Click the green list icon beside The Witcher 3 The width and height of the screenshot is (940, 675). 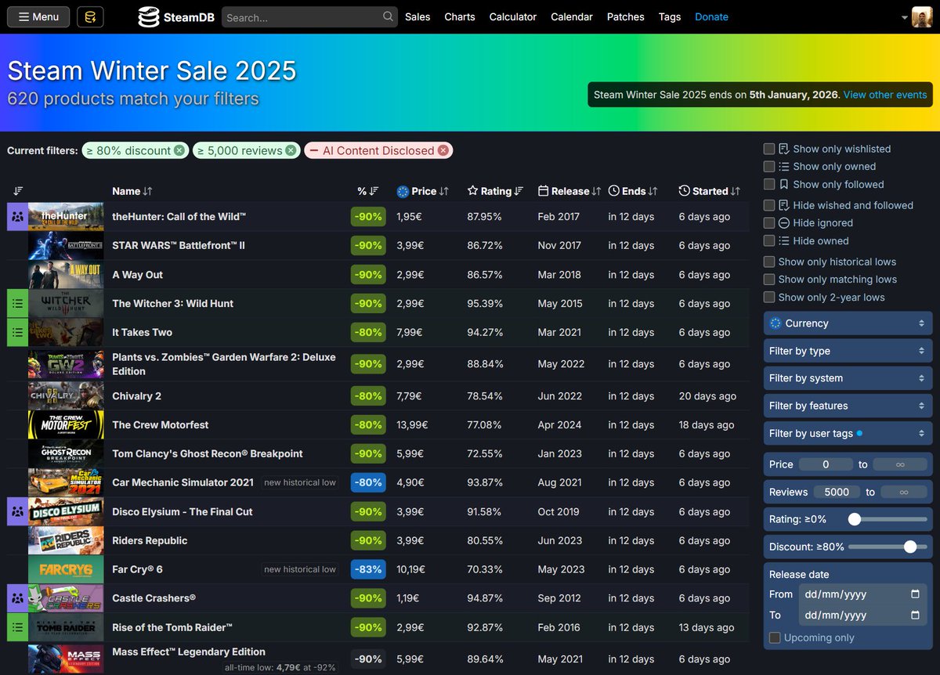coord(17,304)
